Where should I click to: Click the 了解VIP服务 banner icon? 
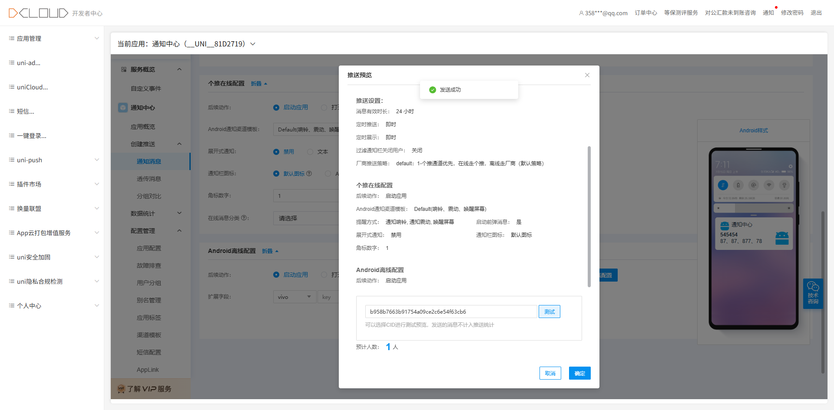(121, 389)
